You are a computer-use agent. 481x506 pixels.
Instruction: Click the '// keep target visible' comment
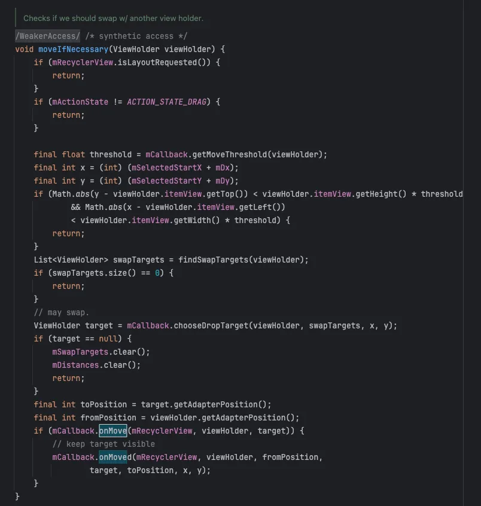[x=103, y=444]
